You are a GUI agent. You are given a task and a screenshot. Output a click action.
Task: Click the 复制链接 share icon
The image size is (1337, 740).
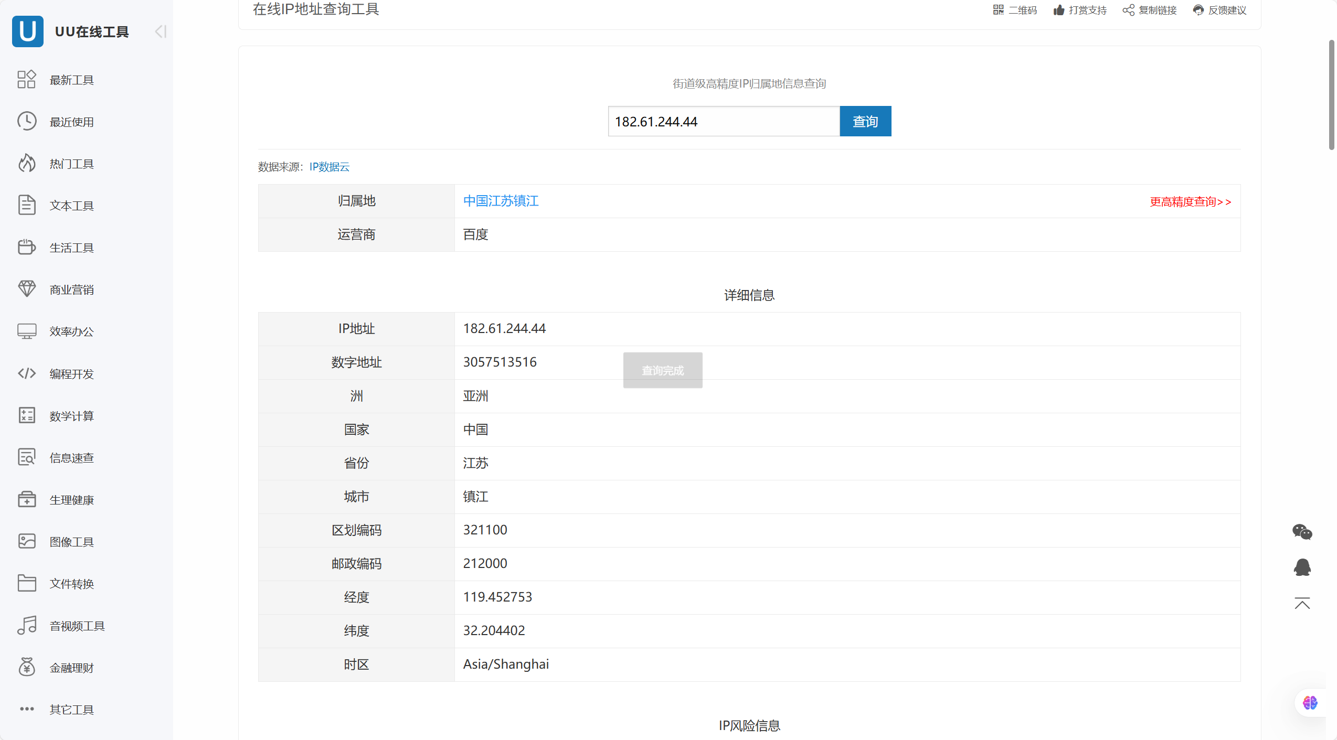click(x=1128, y=10)
